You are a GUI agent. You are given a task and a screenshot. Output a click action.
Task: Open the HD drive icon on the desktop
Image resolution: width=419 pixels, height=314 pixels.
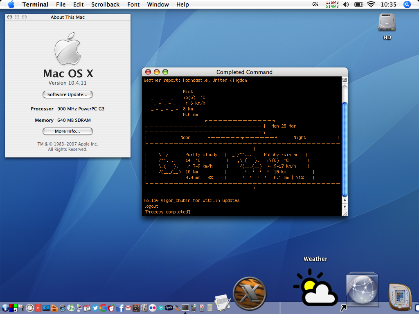387,24
